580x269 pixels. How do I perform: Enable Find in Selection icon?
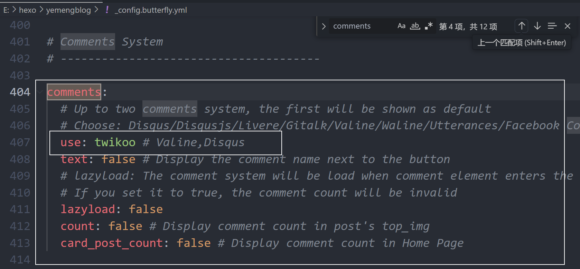552,26
